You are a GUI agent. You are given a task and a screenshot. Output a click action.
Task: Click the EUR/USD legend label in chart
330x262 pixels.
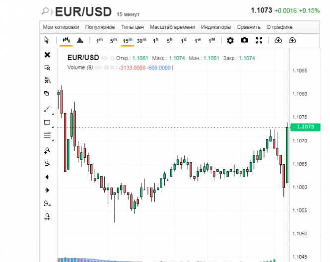click(83, 58)
